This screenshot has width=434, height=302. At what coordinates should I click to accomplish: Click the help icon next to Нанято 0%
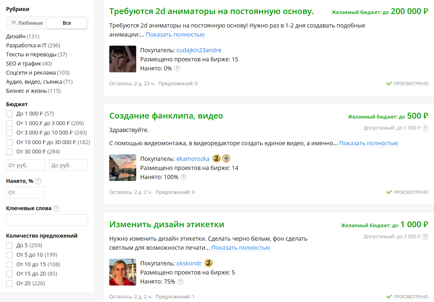(x=177, y=68)
